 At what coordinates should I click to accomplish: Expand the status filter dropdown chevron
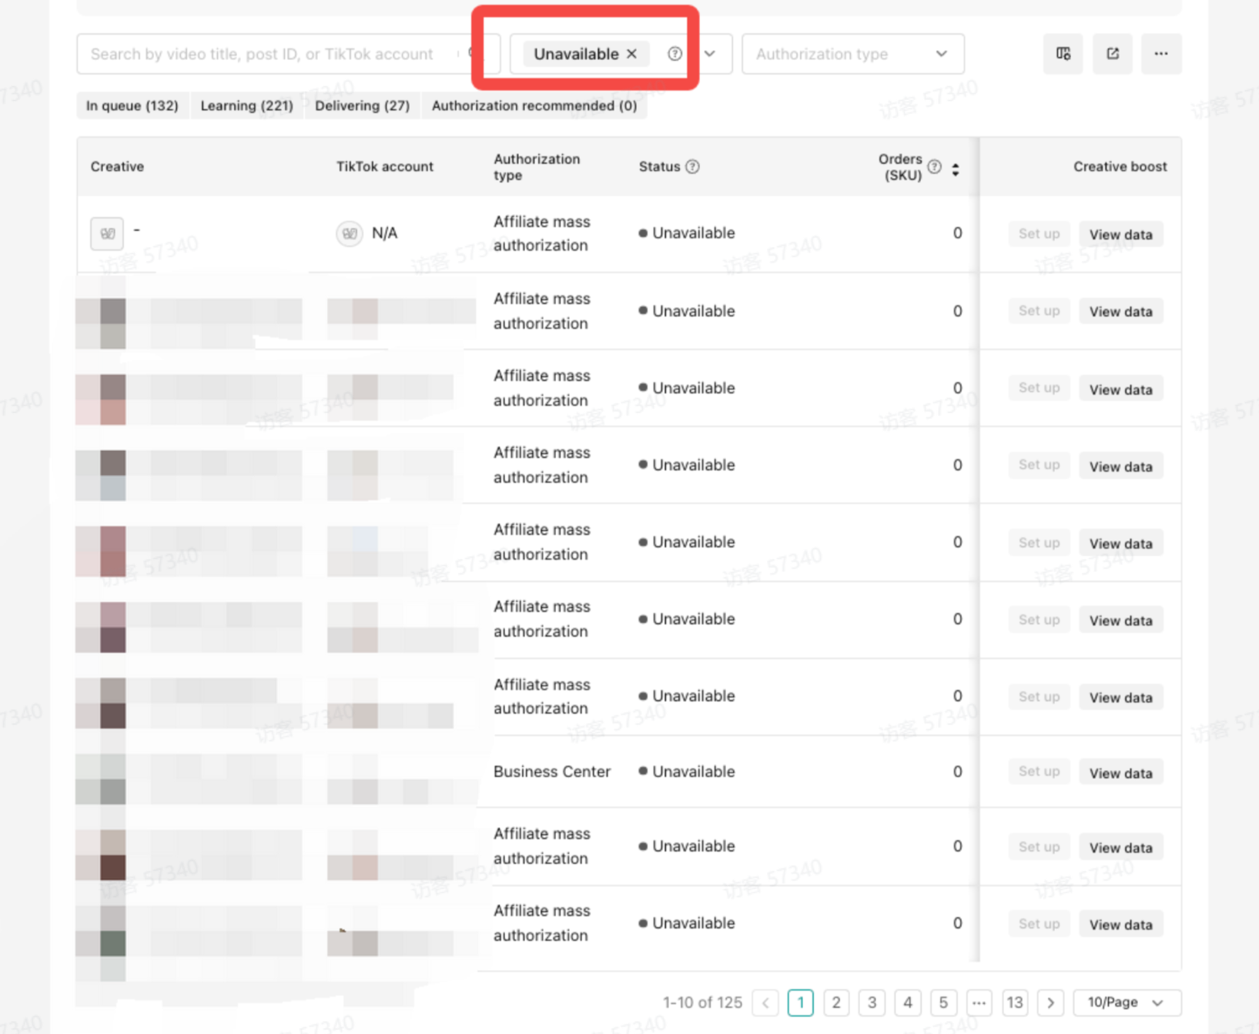pyautogui.click(x=710, y=54)
